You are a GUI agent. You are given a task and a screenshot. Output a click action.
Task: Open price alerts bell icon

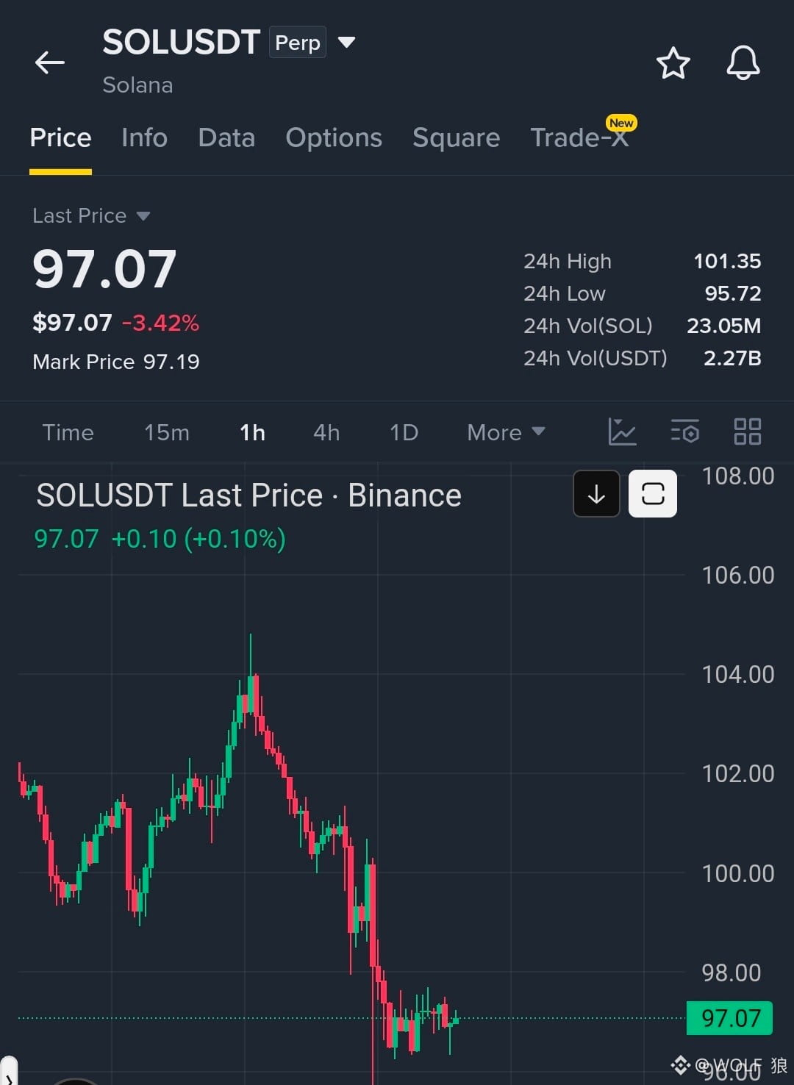click(x=743, y=62)
